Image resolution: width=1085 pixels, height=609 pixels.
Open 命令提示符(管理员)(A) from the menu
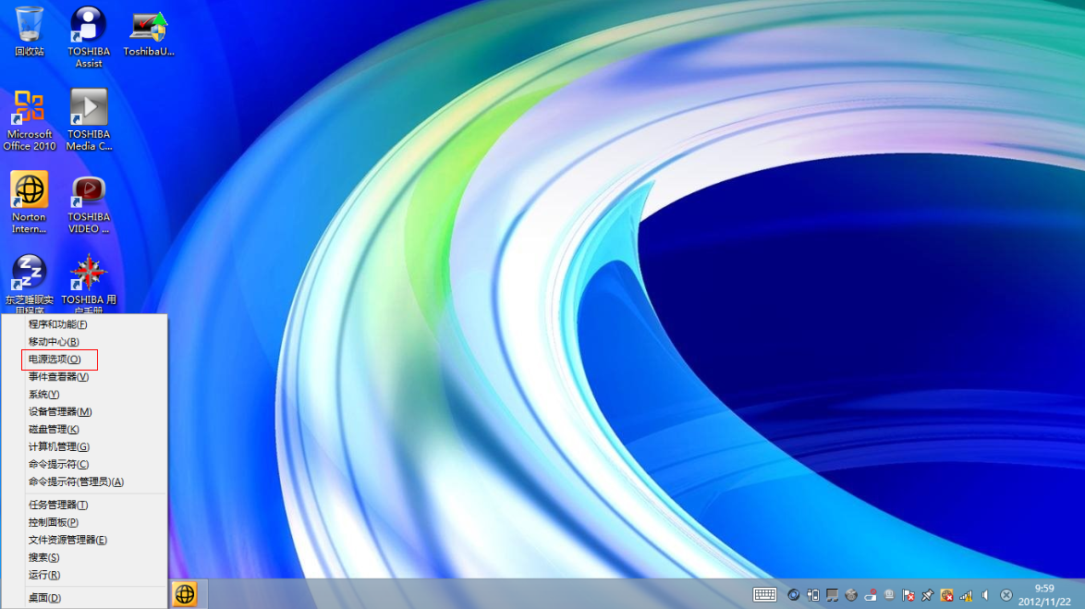pyautogui.click(x=84, y=481)
